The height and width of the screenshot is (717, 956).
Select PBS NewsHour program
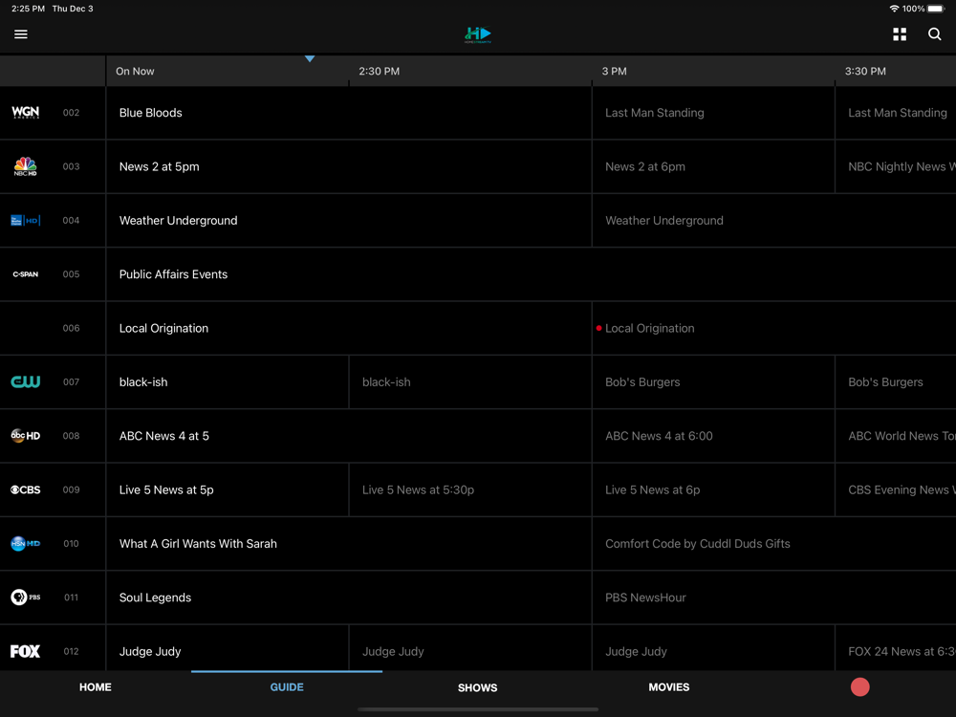coord(774,597)
